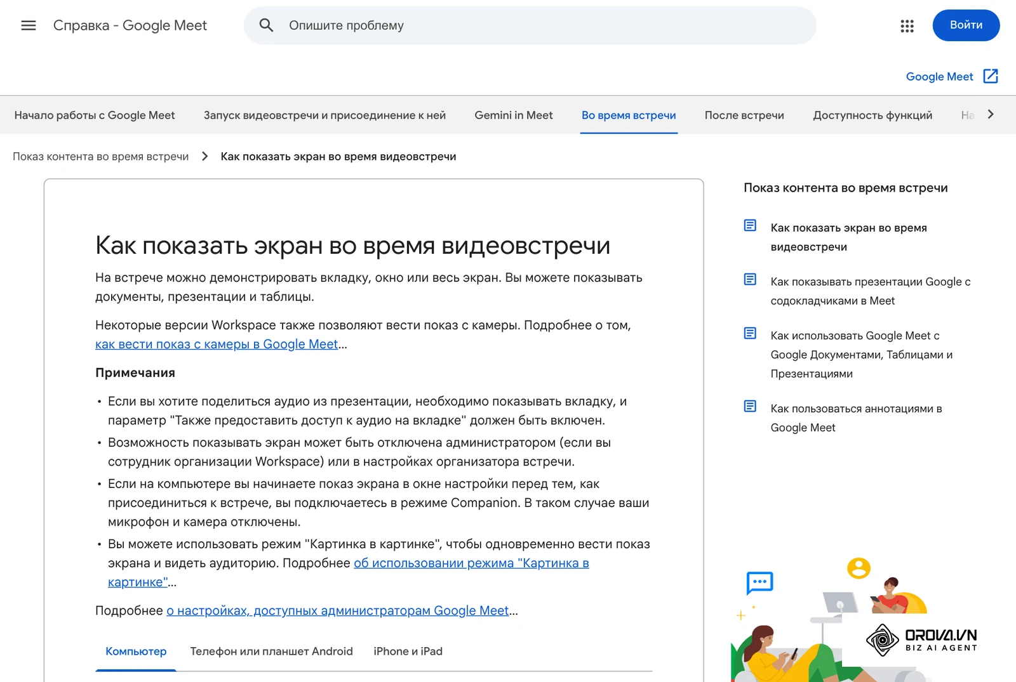Click sidebar heading "Показ контента во время встречи"
Image resolution: width=1016 pixels, height=682 pixels.
(x=846, y=188)
